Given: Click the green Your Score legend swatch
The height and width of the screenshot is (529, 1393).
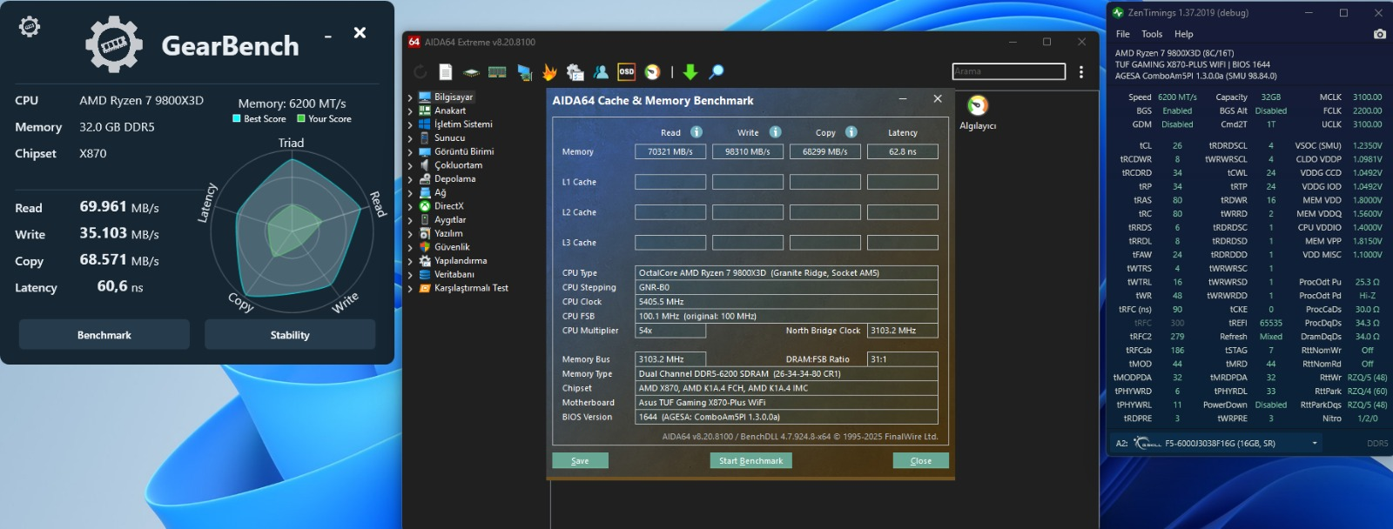Looking at the screenshot, I should coord(301,118).
